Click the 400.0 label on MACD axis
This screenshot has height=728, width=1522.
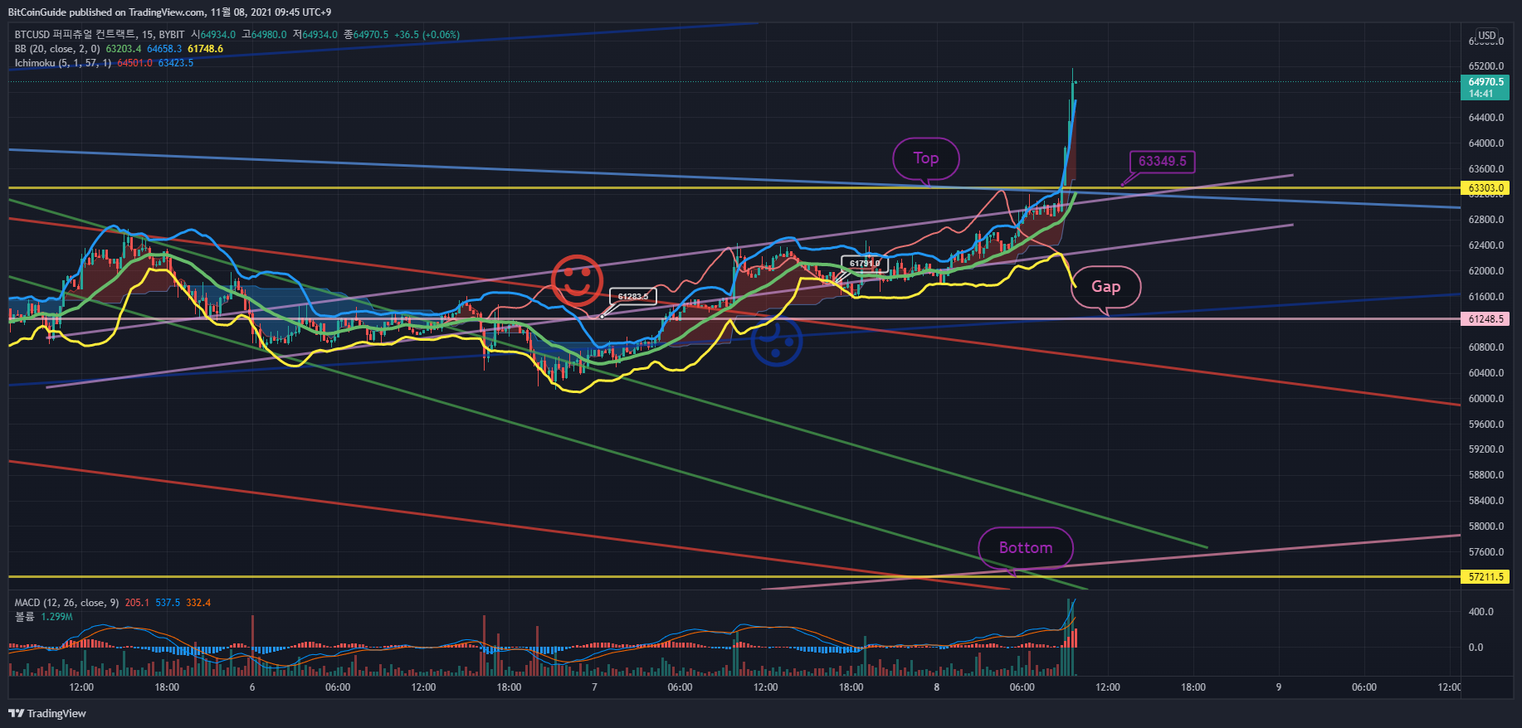tap(1481, 612)
